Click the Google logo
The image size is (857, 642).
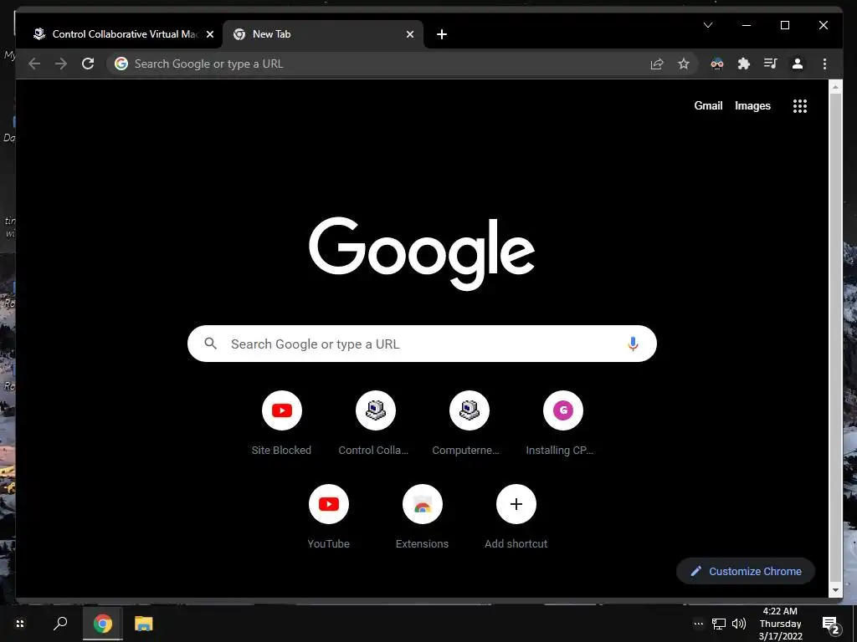[422, 254]
